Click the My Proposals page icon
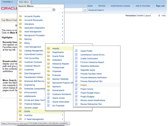 48,106
